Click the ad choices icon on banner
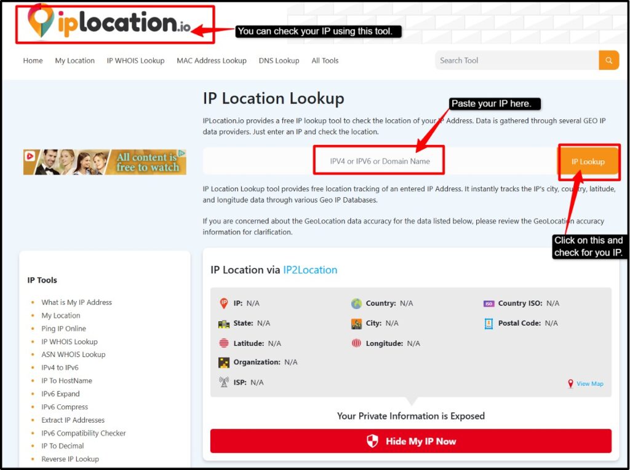This screenshot has width=630, height=470. (x=181, y=153)
